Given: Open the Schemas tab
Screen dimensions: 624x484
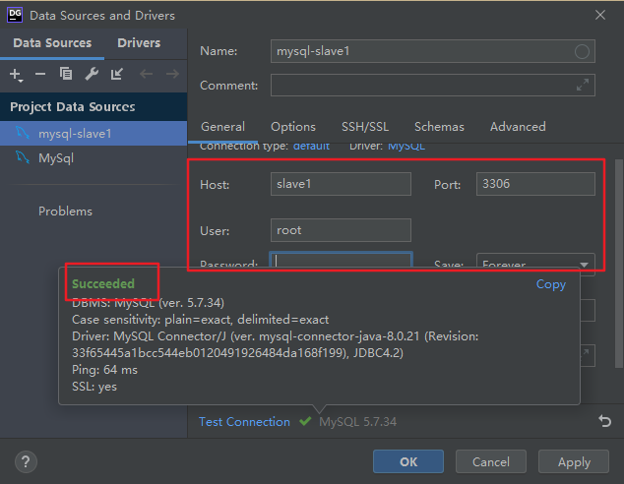Looking at the screenshot, I should pyautogui.click(x=439, y=127).
